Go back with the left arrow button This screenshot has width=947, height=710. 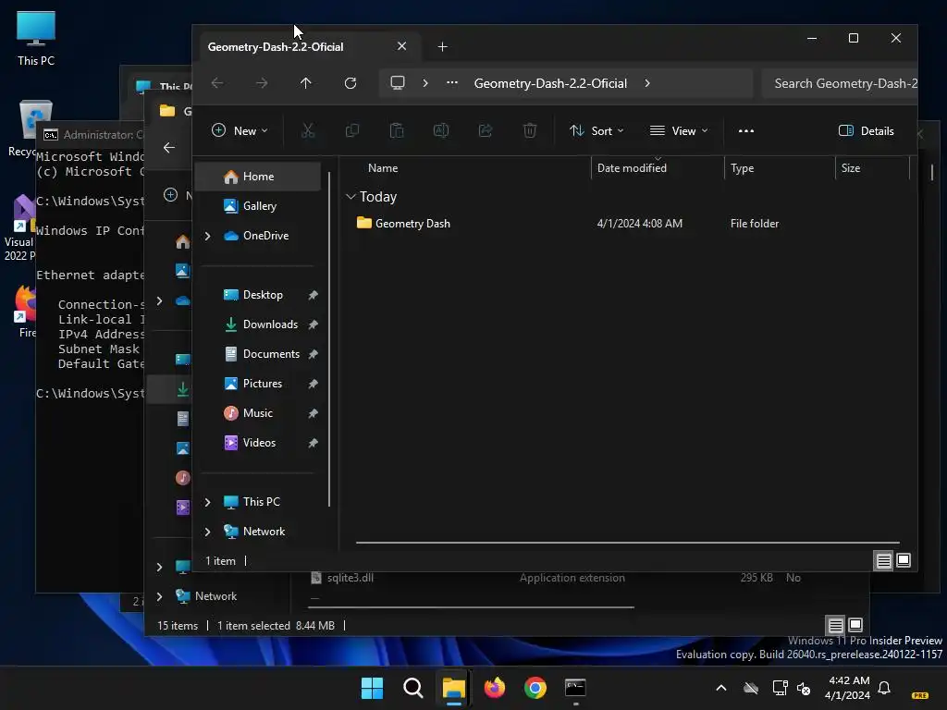(217, 83)
